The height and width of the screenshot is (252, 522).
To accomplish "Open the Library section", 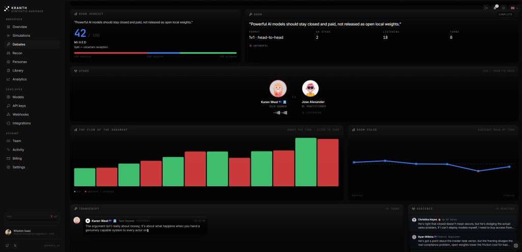I will click(32, 70).
